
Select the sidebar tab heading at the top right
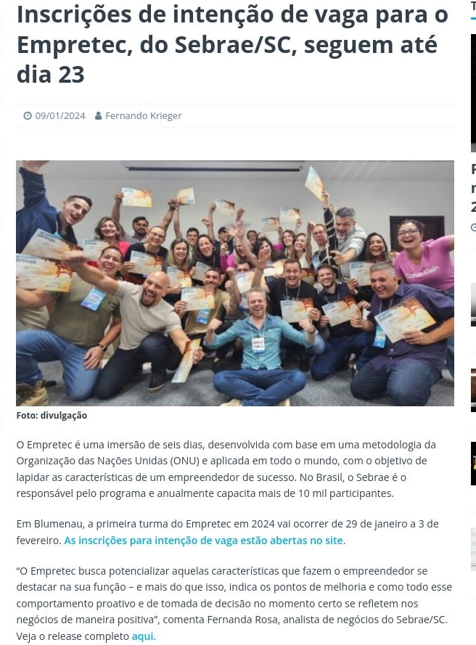point(473,6)
